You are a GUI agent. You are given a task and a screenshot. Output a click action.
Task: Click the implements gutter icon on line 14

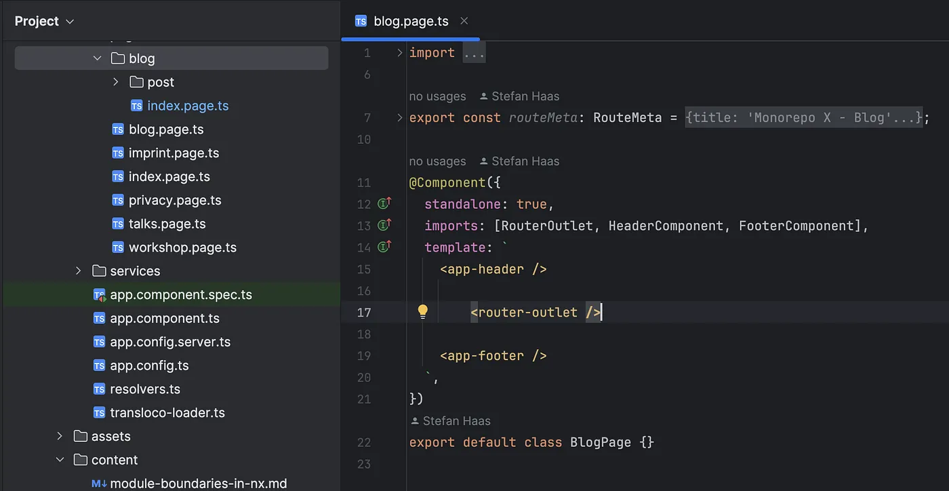click(x=385, y=247)
